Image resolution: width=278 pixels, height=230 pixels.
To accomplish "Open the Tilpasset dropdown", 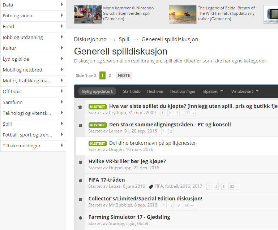I will 213,91.
